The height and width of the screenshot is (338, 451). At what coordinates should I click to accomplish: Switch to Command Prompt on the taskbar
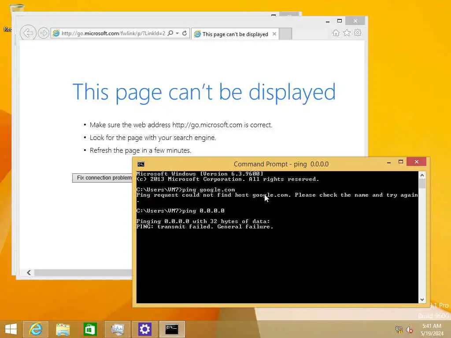click(x=172, y=329)
